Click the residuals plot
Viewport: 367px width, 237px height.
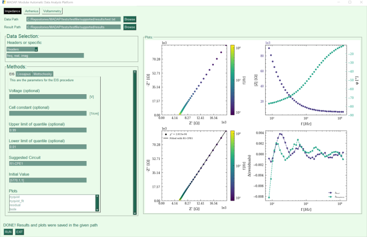pos(306,166)
